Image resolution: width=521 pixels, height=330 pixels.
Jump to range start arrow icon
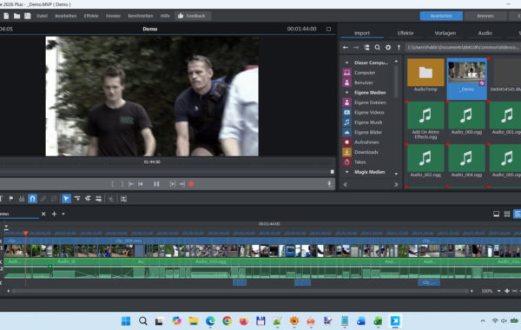(131, 184)
